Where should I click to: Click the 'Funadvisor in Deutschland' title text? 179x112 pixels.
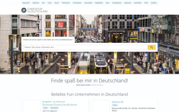click(38, 10)
